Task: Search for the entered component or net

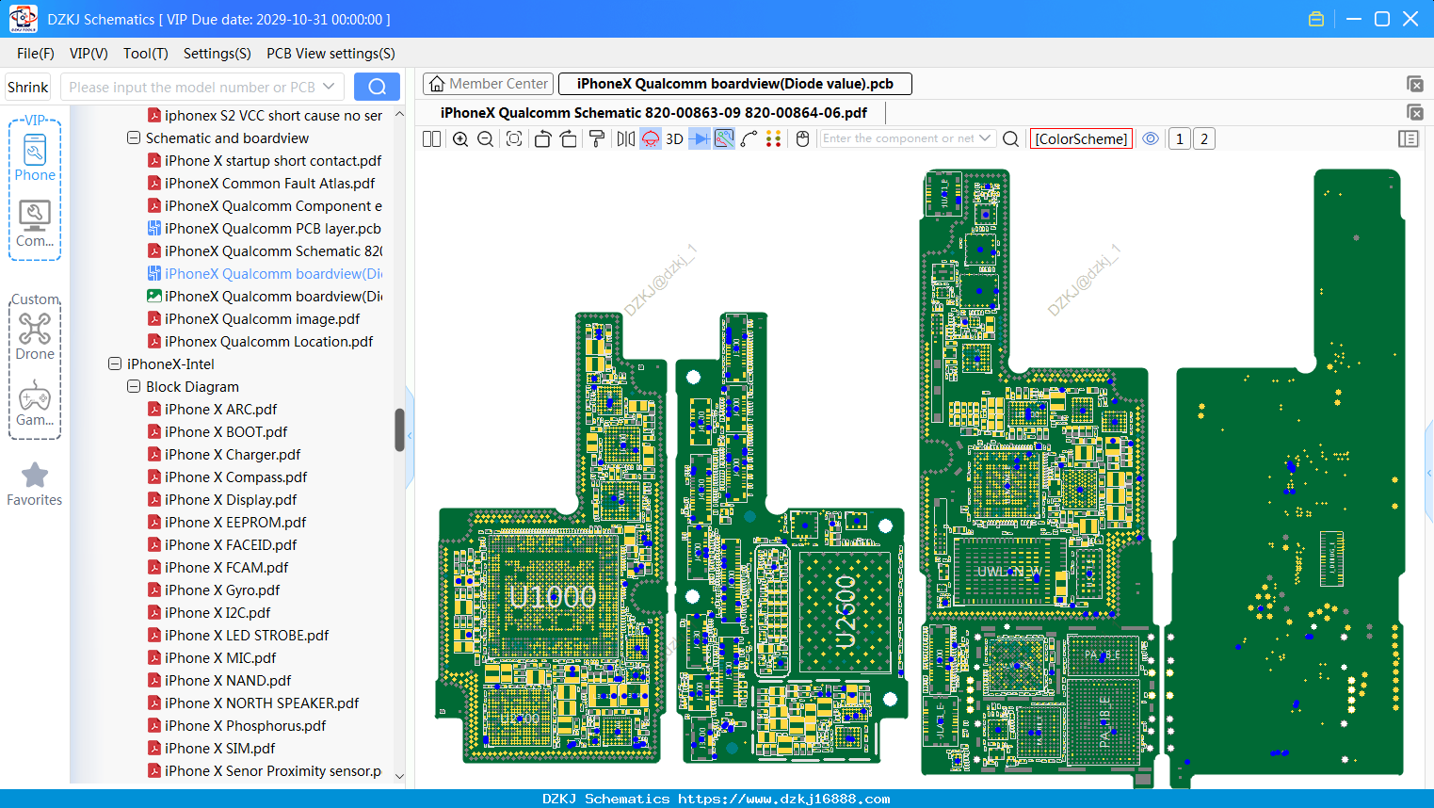Action: [x=1011, y=139]
